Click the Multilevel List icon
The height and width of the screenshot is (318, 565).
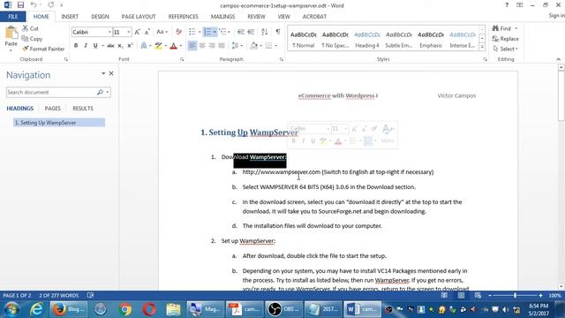(222, 32)
